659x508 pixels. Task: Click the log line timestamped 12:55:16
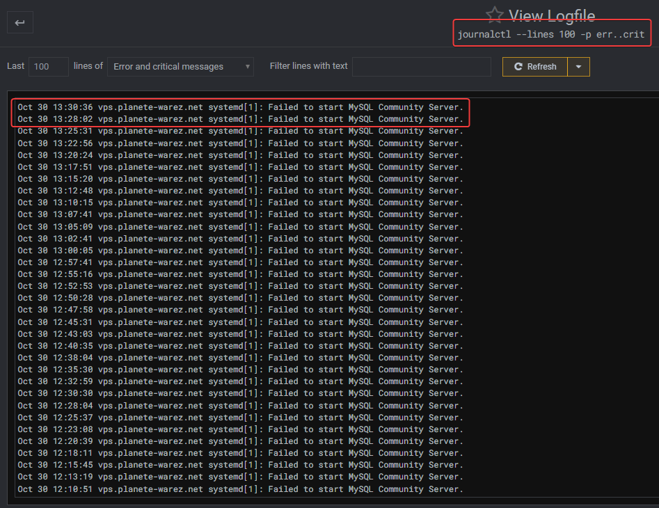click(x=240, y=274)
